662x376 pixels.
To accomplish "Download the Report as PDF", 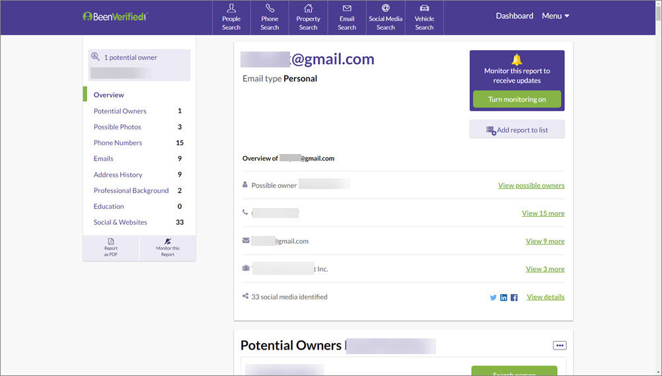I will pos(111,248).
